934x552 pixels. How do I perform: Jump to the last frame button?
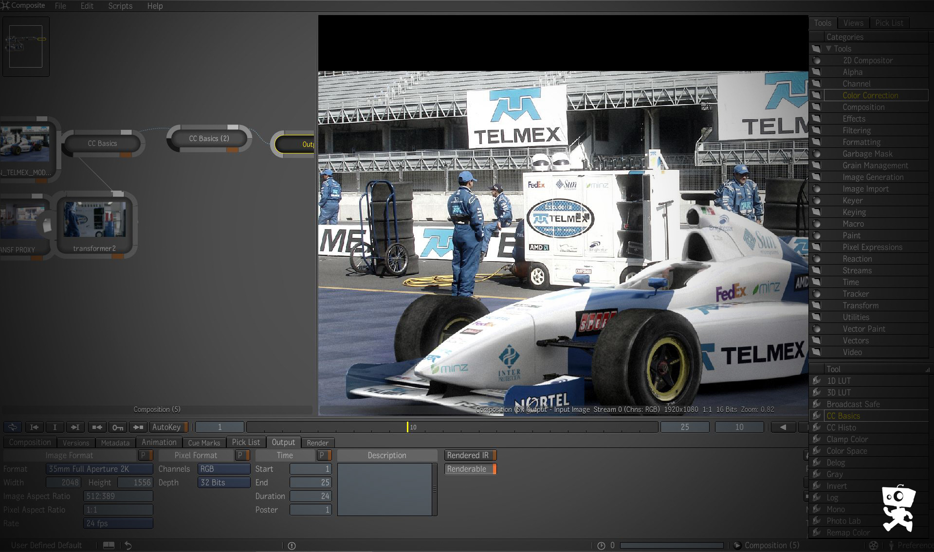click(x=75, y=427)
